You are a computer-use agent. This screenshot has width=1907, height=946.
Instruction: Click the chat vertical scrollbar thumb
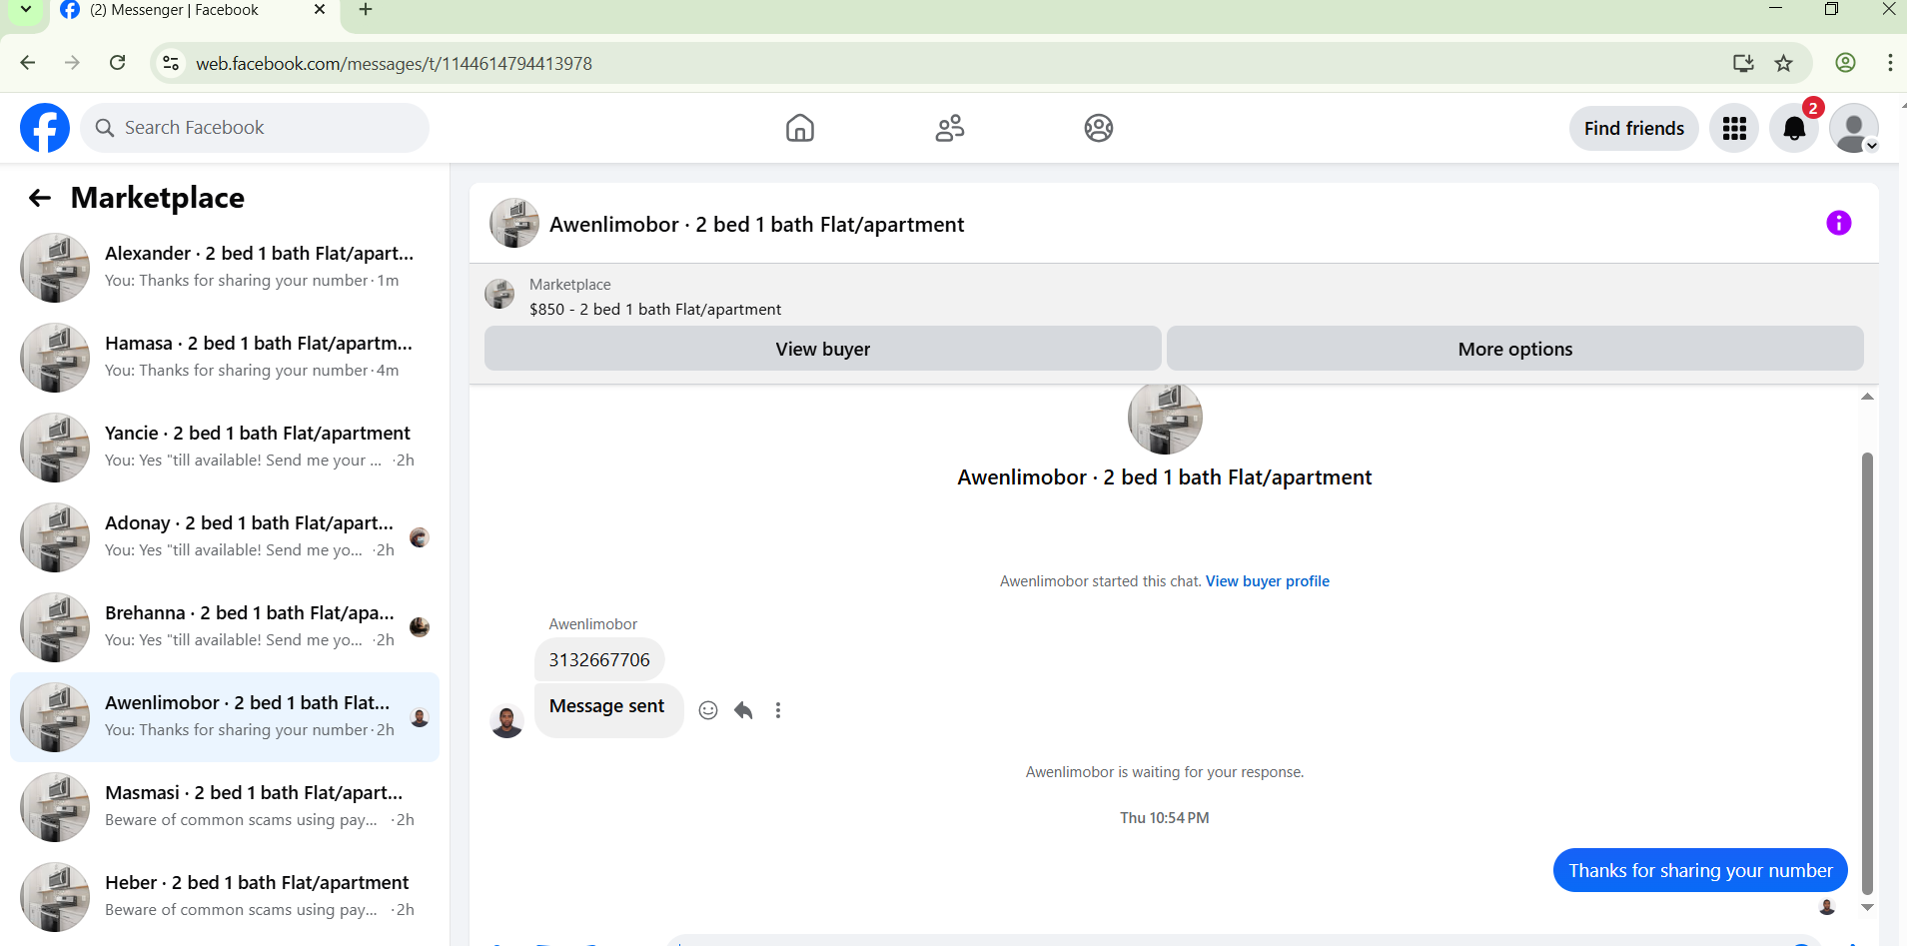(x=1867, y=672)
